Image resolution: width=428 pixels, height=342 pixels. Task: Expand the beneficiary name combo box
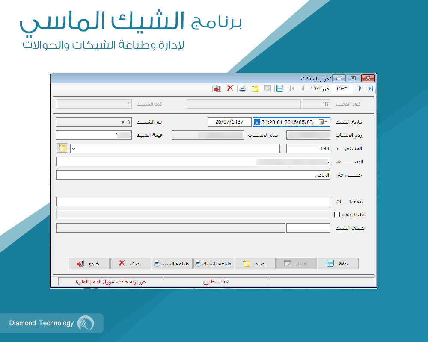pos(74,149)
